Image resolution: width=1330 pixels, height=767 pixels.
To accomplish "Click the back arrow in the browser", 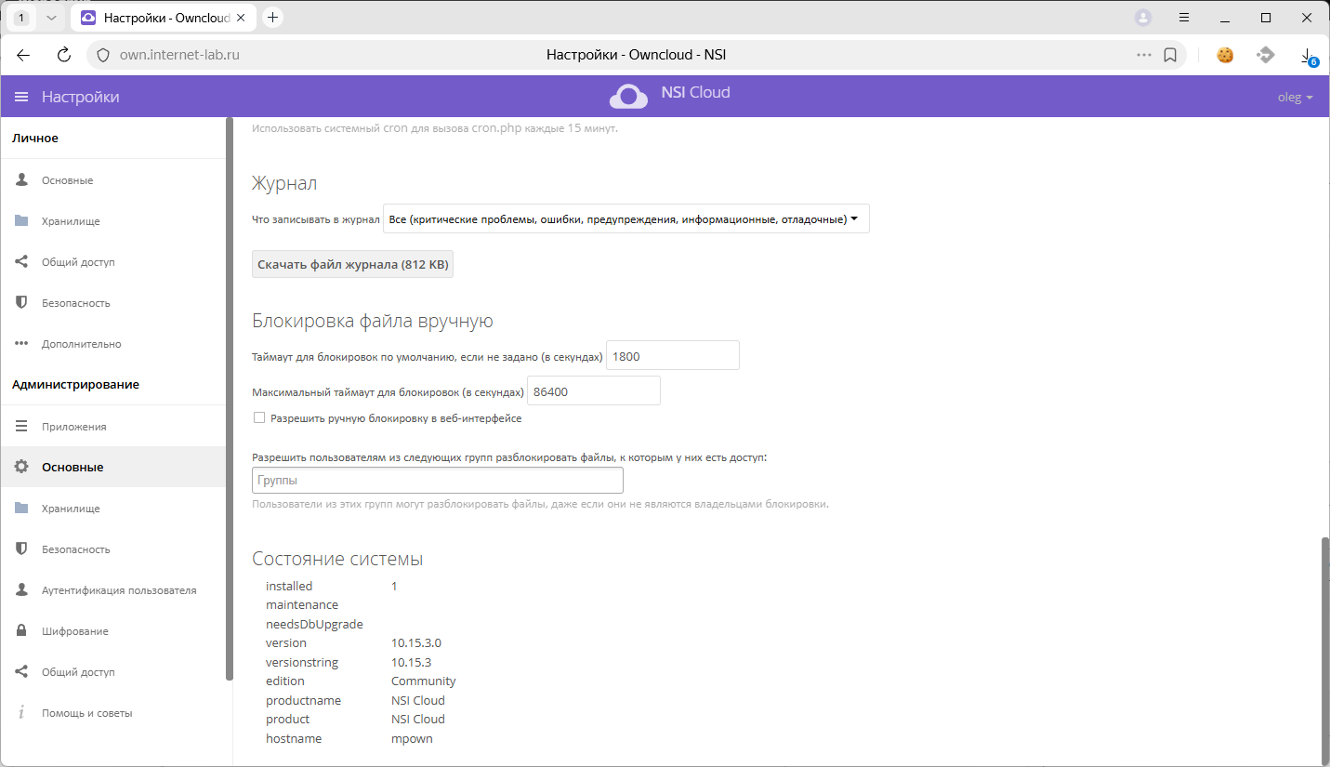I will (x=23, y=55).
